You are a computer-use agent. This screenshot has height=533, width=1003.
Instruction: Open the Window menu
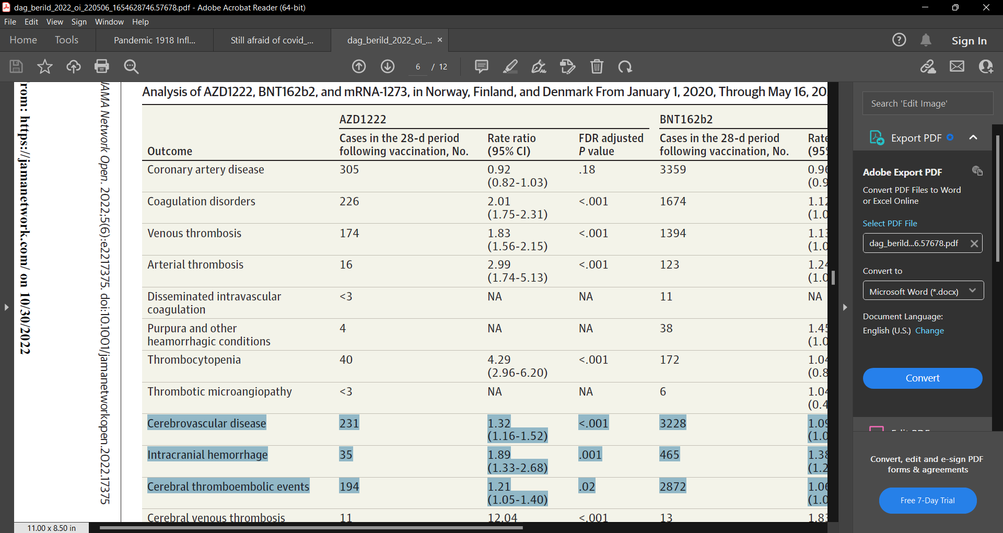(109, 21)
